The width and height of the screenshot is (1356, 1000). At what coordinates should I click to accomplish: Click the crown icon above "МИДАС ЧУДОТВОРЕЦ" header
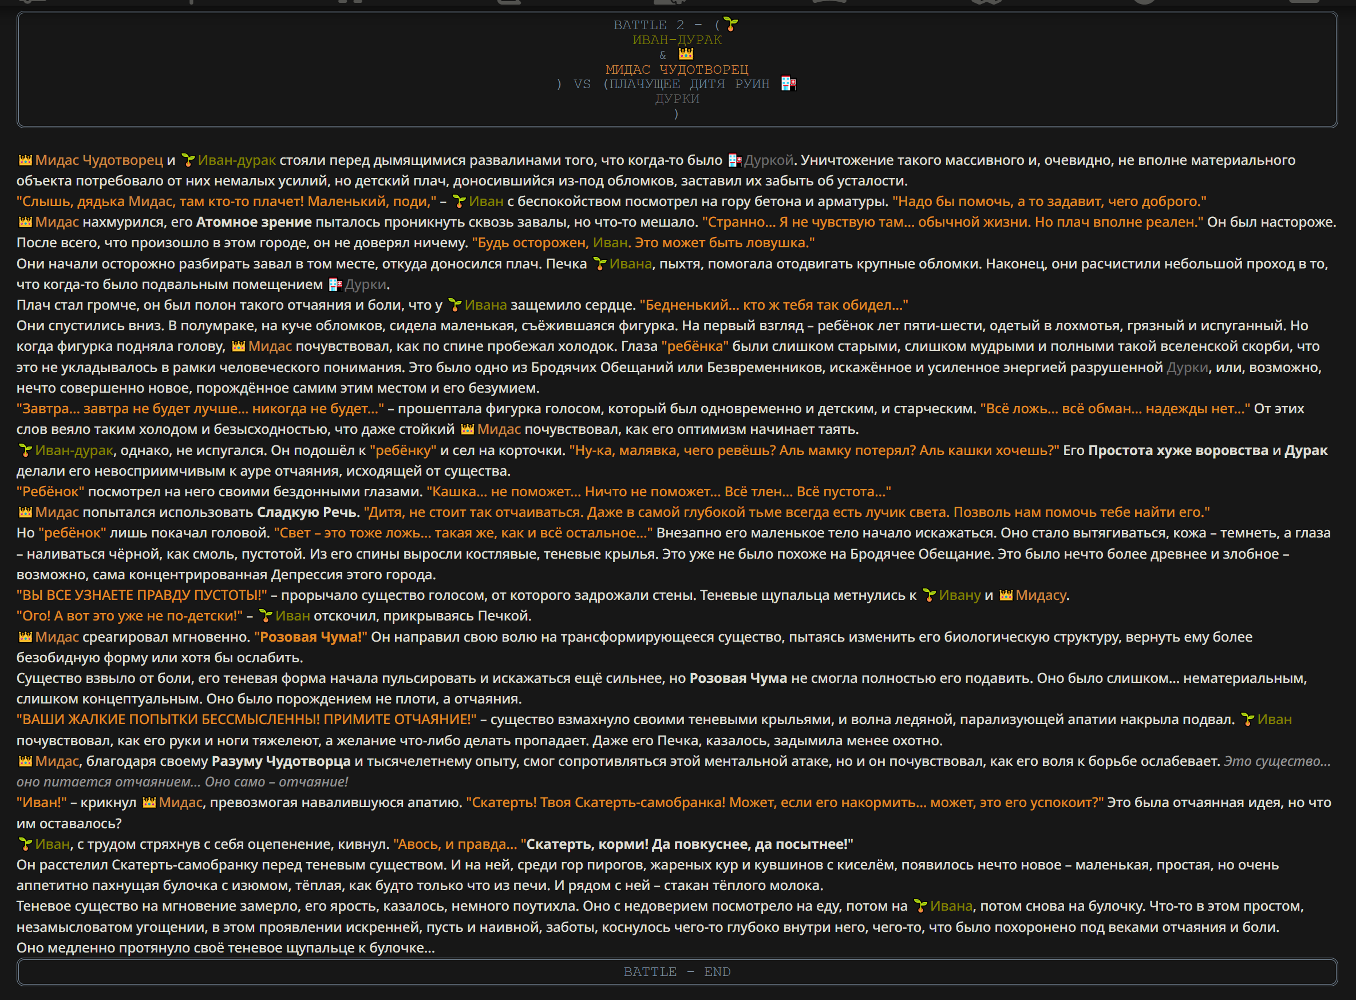pyautogui.click(x=686, y=54)
